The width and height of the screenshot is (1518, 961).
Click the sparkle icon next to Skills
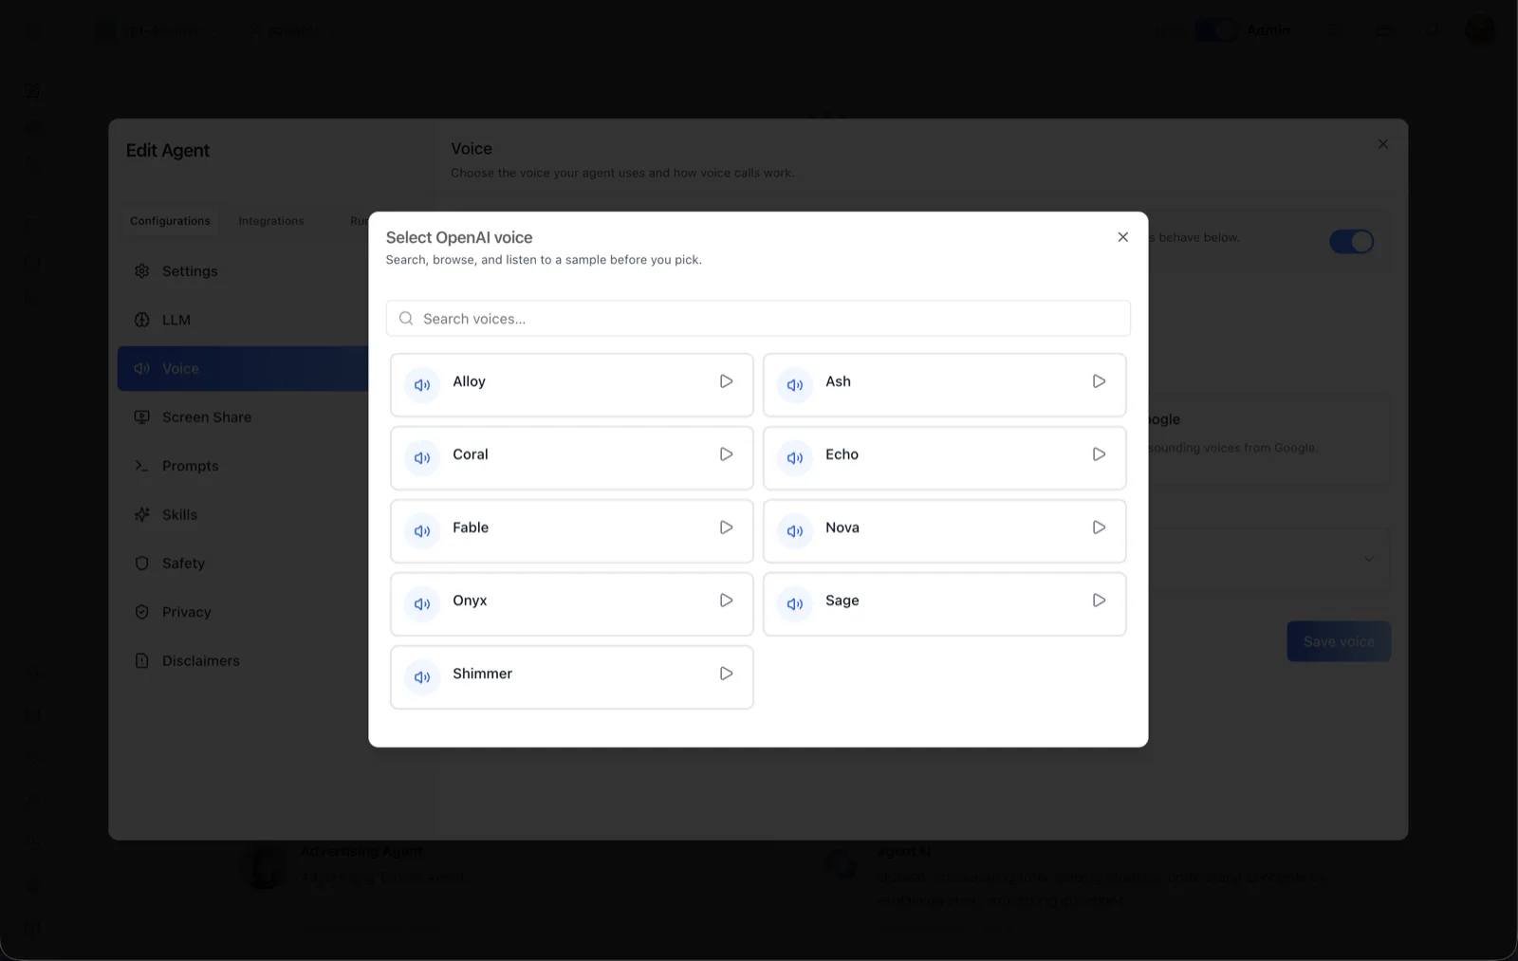tap(142, 514)
